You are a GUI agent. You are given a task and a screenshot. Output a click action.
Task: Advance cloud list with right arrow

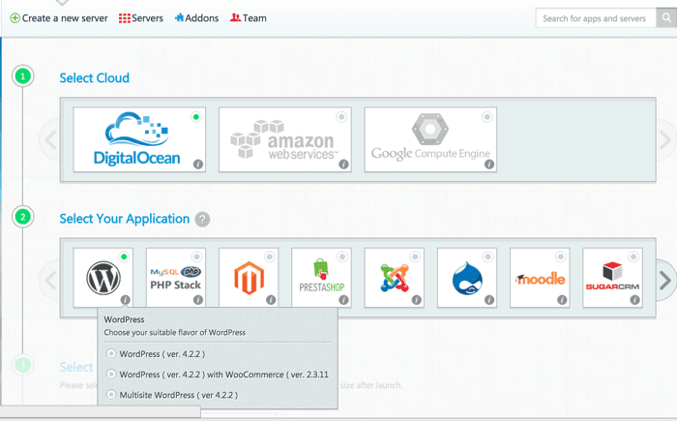665,139
